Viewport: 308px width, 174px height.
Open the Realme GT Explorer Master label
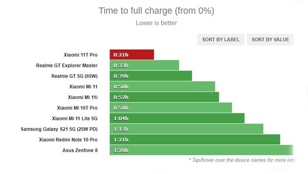[x=67, y=66]
